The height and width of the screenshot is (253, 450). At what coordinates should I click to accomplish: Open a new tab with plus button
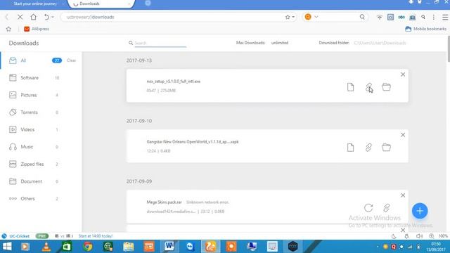point(148,3)
